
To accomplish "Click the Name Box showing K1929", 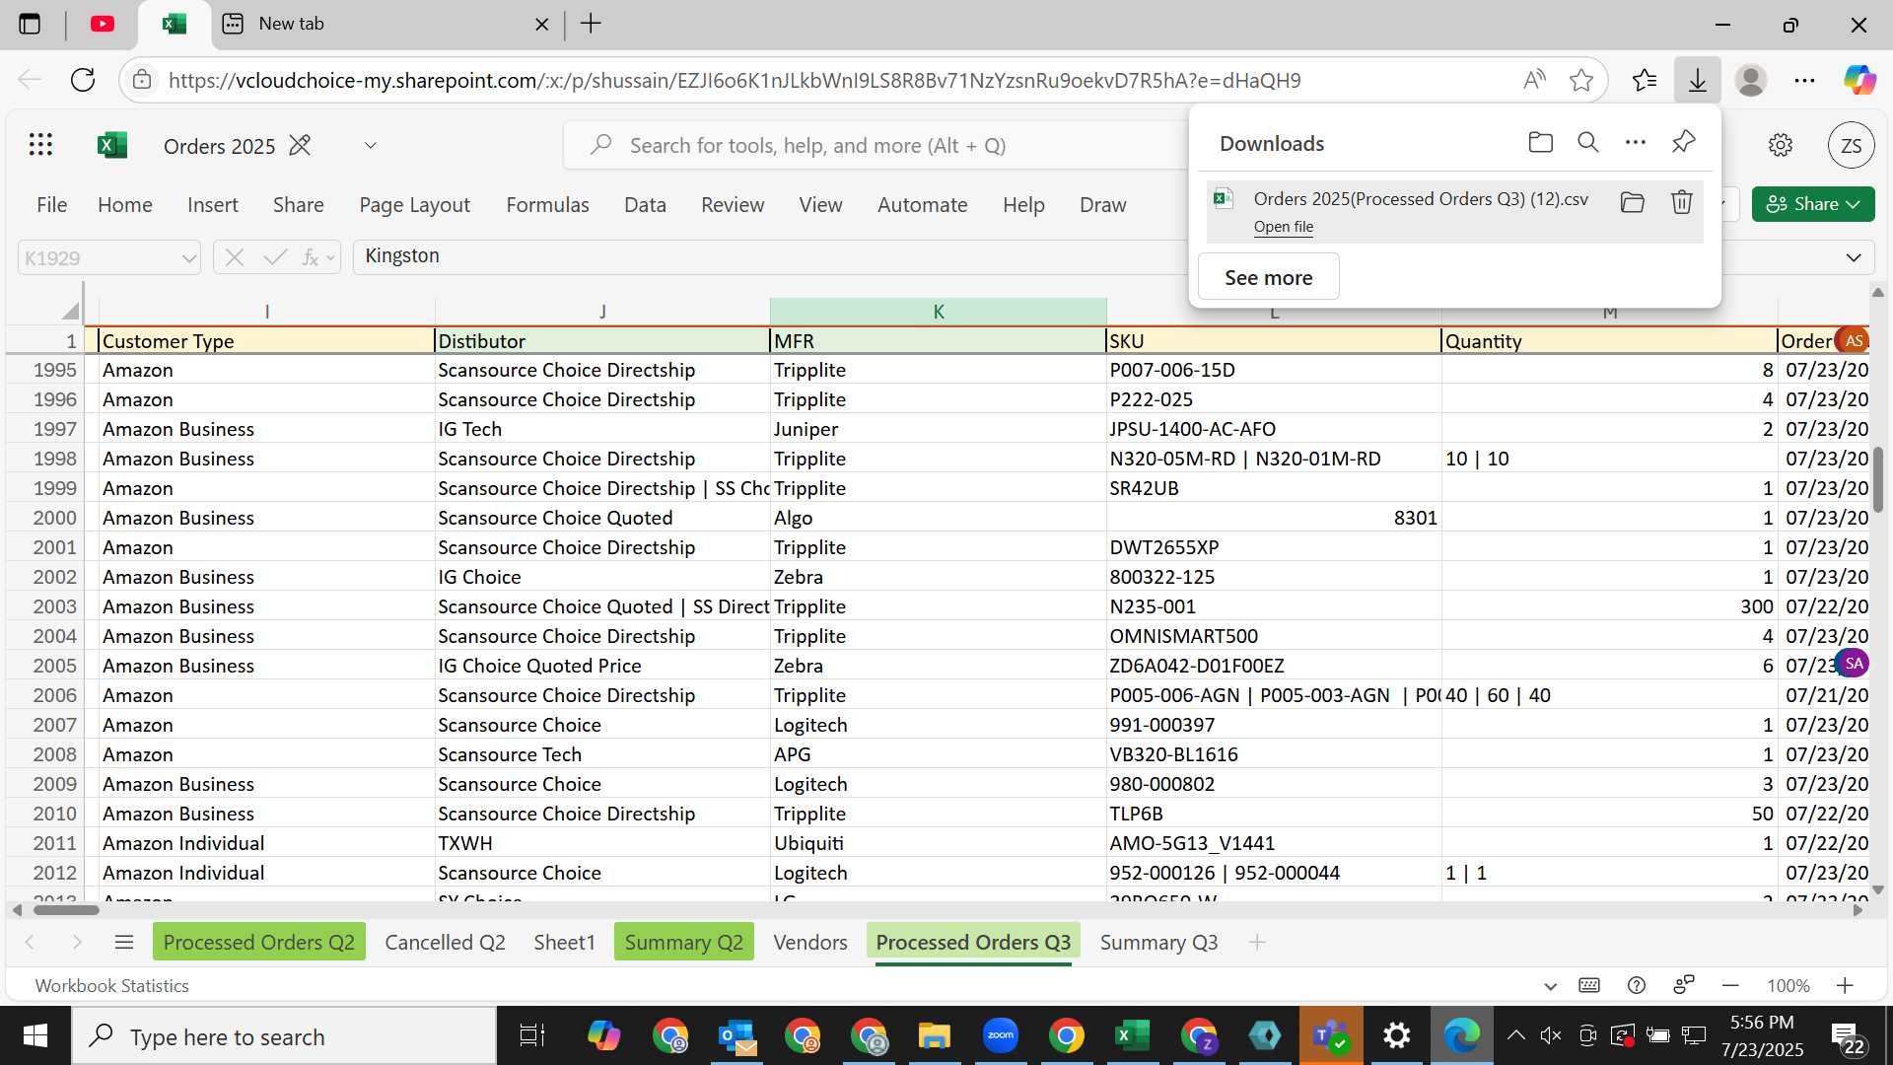I will [x=97, y=257].
